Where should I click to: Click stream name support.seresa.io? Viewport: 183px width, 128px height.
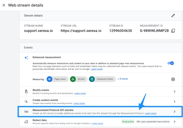click(x=38, y=31)
